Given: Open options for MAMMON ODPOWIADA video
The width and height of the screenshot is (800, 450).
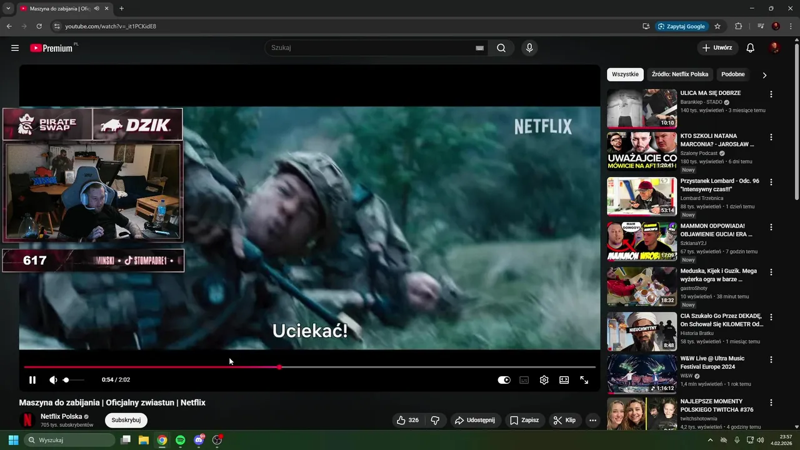Looking at the screenshot, I should 771,227.
